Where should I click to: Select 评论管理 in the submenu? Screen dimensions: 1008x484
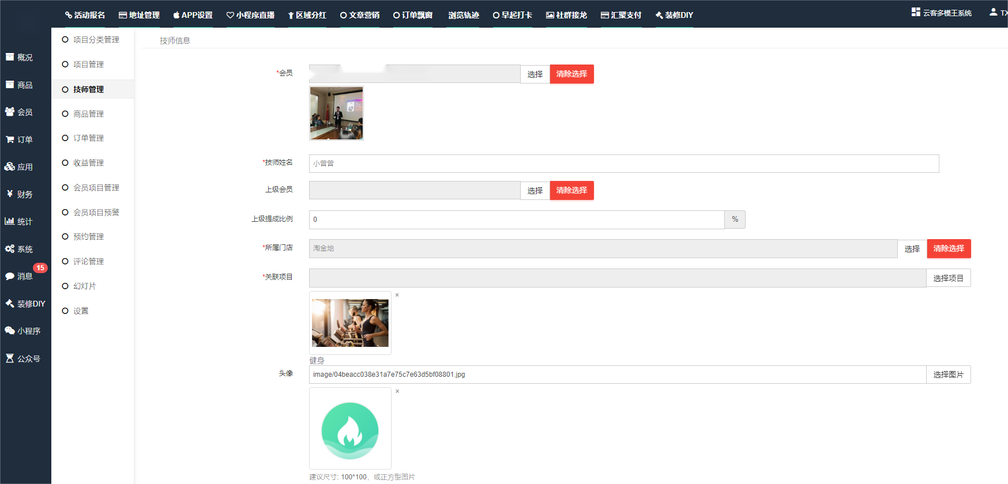(88, 262)
